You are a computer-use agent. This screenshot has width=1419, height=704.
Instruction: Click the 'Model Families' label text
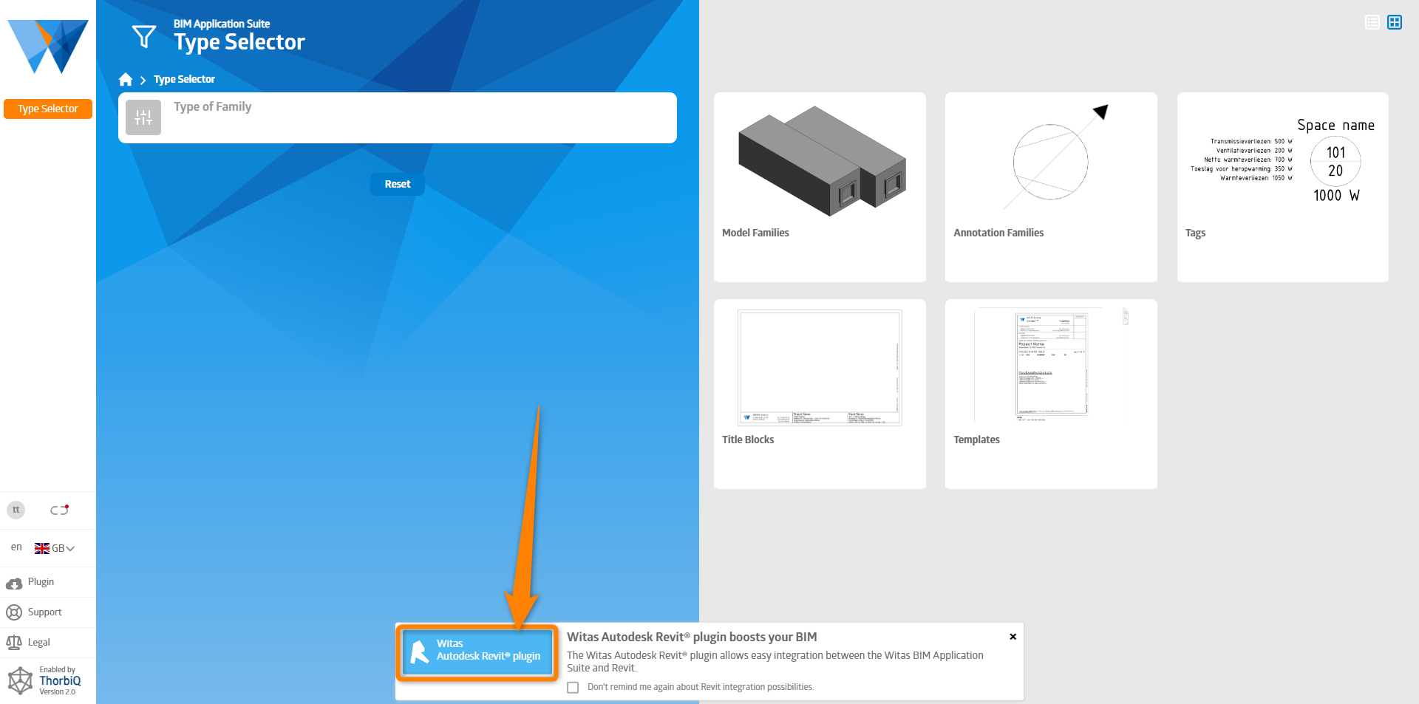(x=755, y=233)
